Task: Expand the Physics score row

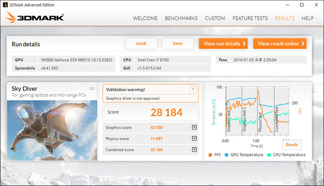Action: pos(194,138)
